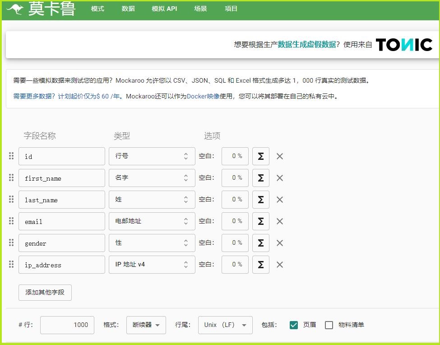This screenshot has height=345, width=440.
Task: Click the Mockaroo kangaroo logo
Action: coord(15,9)
